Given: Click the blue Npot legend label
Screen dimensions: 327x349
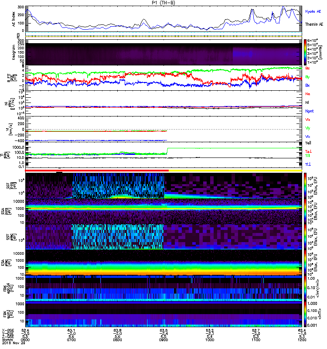Looking at the screenshot, I should [x=310, y=111].
